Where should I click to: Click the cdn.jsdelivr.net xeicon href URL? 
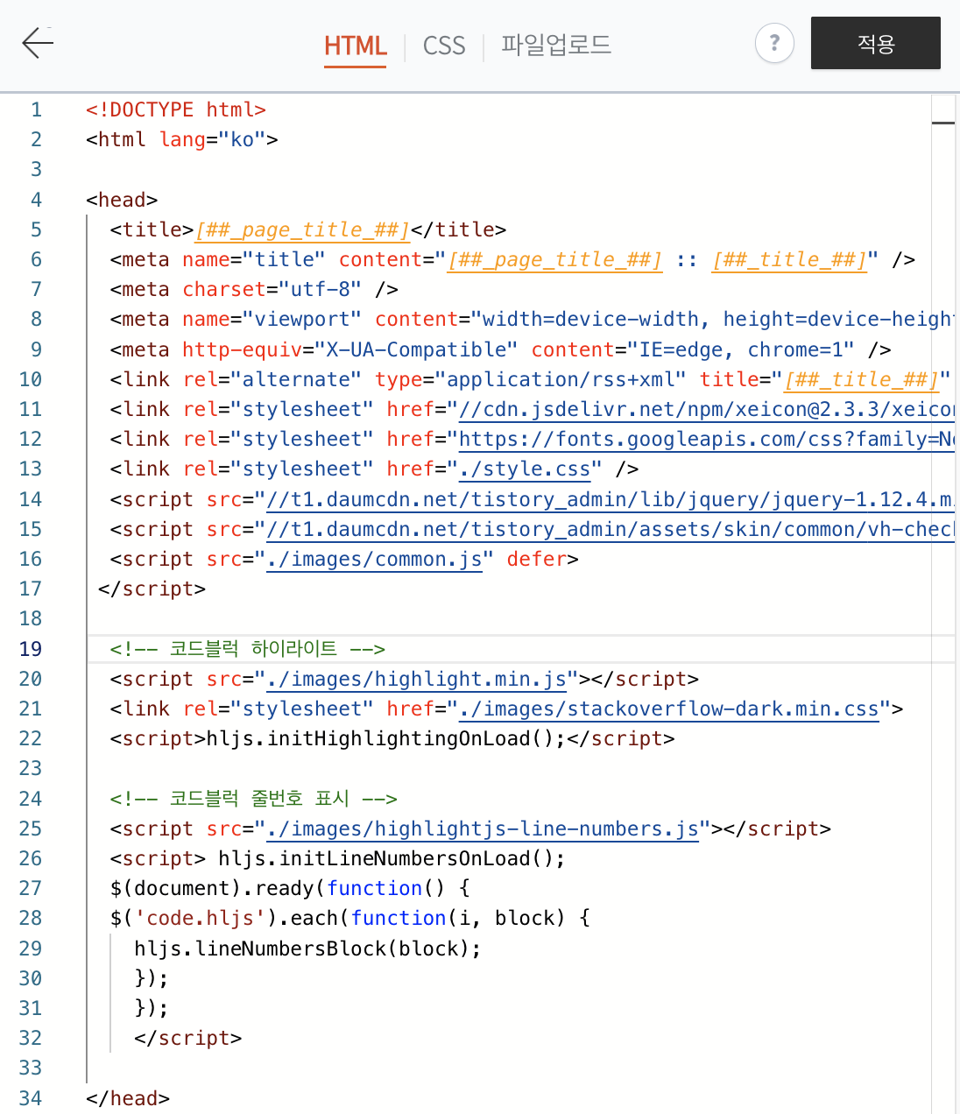(707, 409)
